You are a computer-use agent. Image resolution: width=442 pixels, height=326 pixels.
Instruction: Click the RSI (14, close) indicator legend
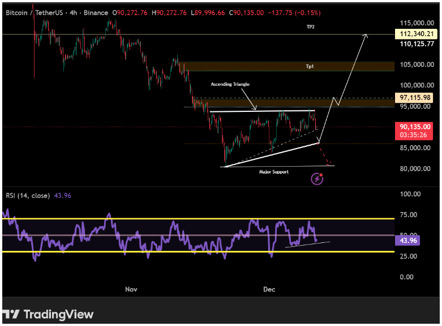[27, 195]
